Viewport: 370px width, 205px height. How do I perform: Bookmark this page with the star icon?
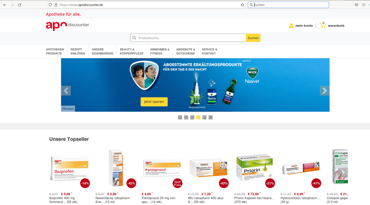click(x=242, y=5)
